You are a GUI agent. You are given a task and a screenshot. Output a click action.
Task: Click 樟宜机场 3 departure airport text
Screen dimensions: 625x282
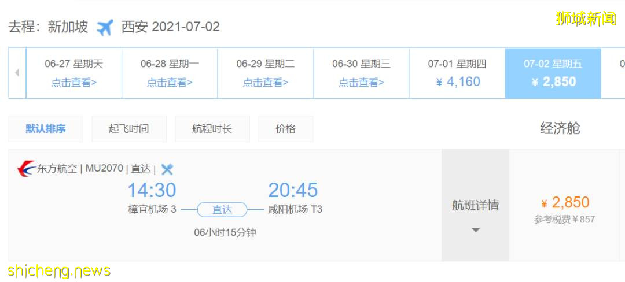[x=152, y=210]
